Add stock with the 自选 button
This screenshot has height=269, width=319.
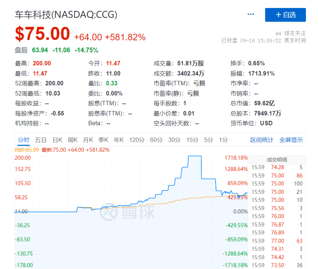[285, 15]
